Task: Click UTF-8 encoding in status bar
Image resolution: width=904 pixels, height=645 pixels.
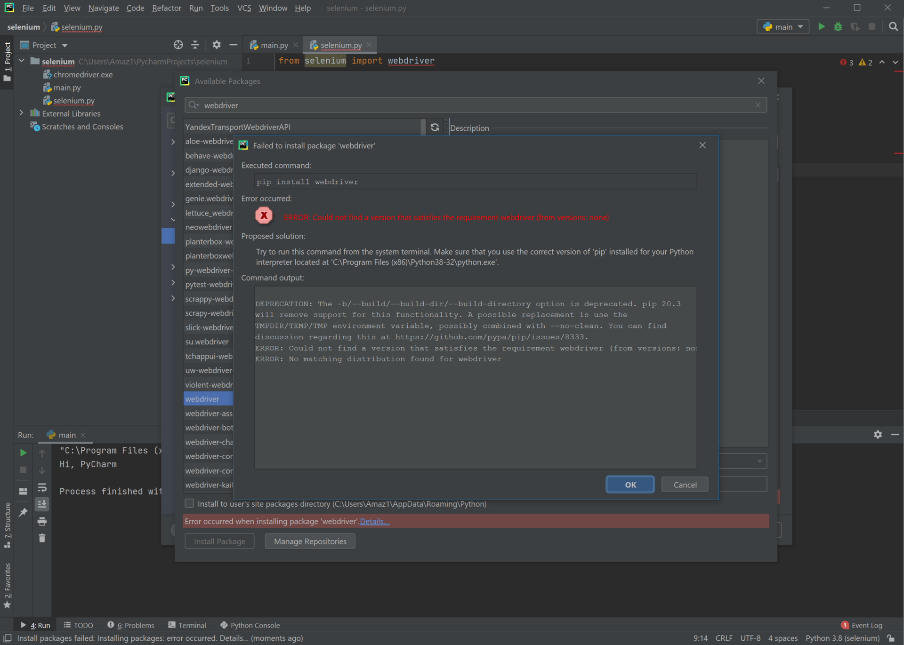Action: (x=750, y=638)
